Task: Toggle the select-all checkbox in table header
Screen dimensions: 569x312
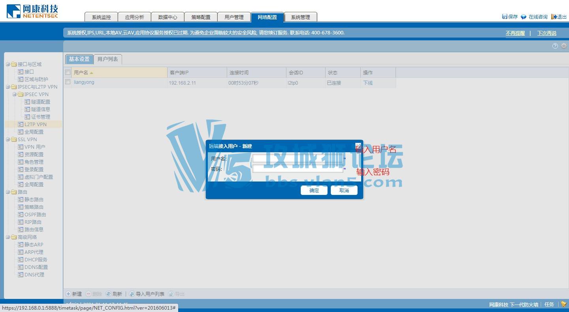Action: tap(68, 72)
